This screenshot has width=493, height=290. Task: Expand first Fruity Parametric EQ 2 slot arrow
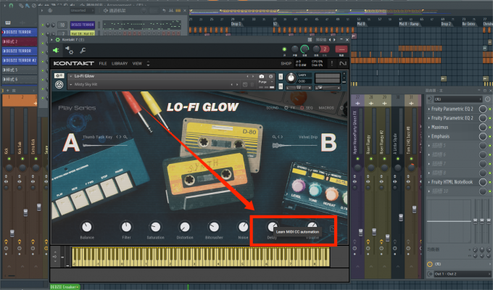pos(429,109)
